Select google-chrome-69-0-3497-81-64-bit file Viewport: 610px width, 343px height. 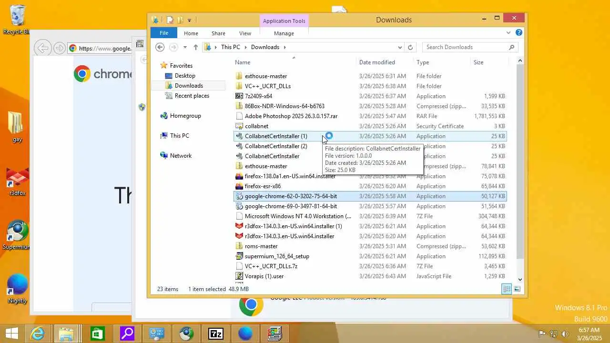coord(291,206)
